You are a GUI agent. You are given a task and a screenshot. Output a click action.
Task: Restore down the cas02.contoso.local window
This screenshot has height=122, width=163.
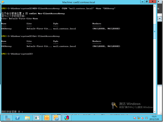147,2
